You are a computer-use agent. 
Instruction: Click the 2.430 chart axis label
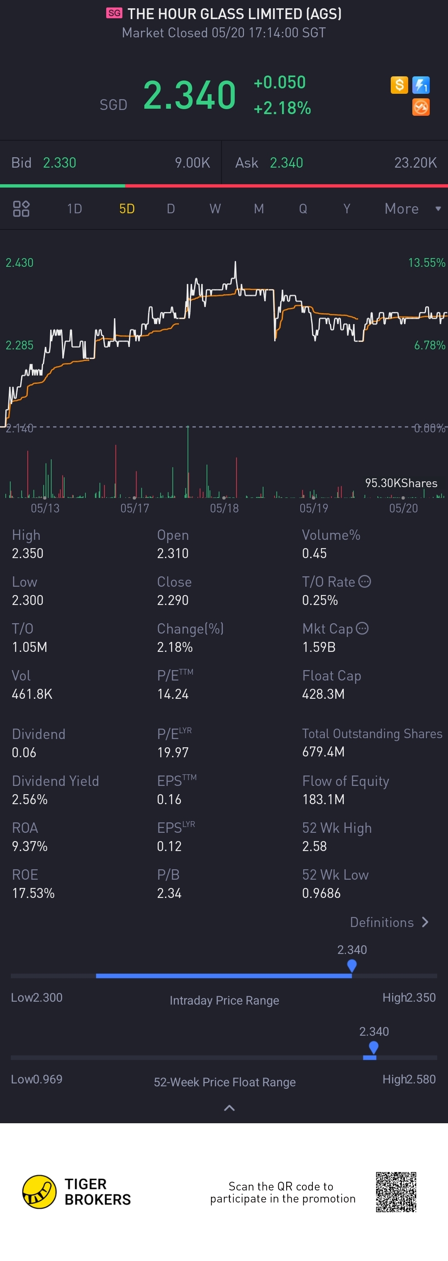19,263
